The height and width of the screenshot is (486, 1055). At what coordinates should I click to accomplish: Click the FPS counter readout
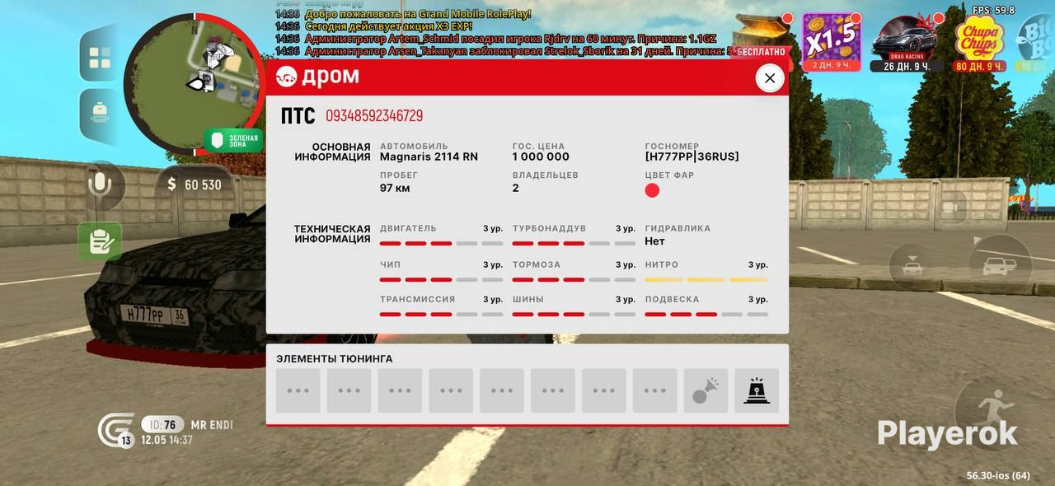(993, 10)
